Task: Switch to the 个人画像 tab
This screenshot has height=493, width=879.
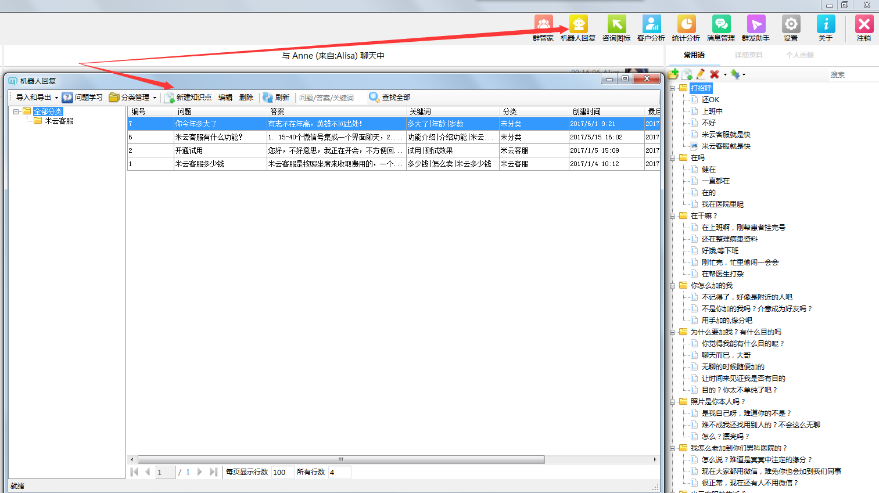Action: click(800, 55)
